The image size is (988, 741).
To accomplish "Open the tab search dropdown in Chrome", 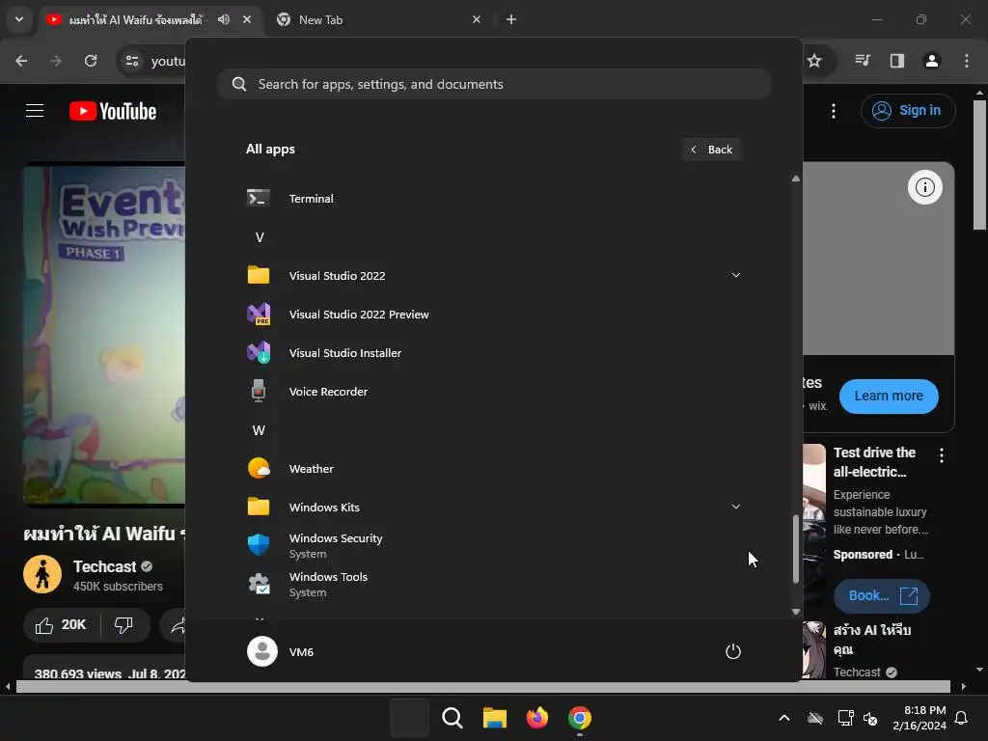I will tap(19, 19).
